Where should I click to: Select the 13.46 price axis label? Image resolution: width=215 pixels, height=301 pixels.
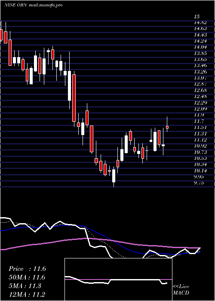(200, 65)
